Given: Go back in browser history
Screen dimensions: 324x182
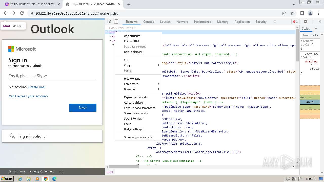Looking at the screenshot, I should point(6,13).
